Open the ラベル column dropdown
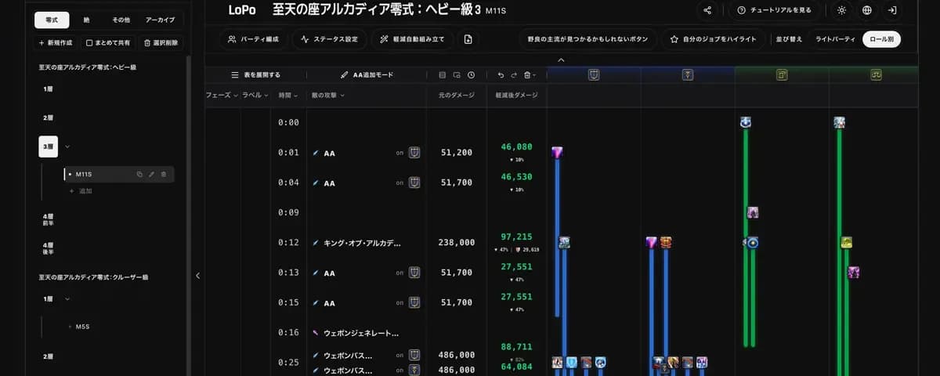This screenshot has width=940, height=376. point(255,95)
